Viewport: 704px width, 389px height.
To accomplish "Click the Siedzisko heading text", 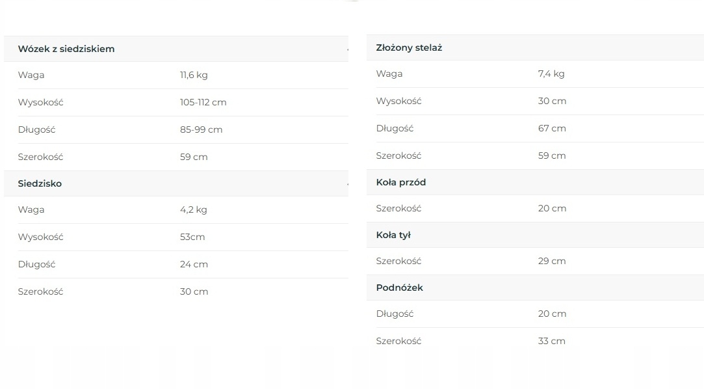I will click(x=40, y=183).
